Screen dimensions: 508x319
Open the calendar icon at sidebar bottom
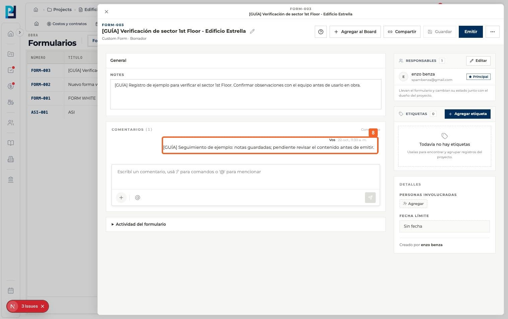pos(11,291)
